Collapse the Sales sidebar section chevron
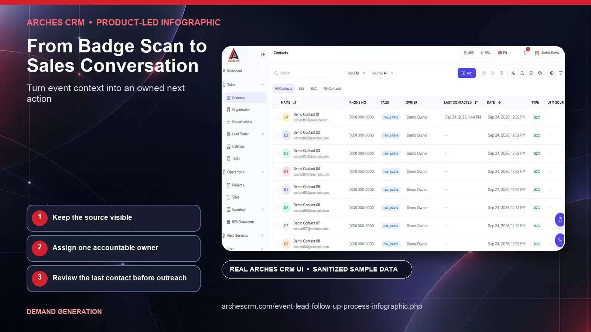Screen dimensions: 591x332 (x=263, y=85)
